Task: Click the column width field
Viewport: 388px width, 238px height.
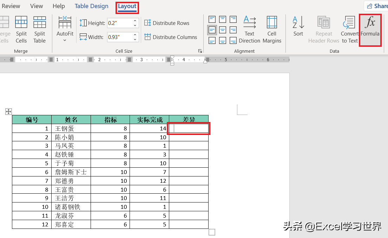Action: click(119, 37)
